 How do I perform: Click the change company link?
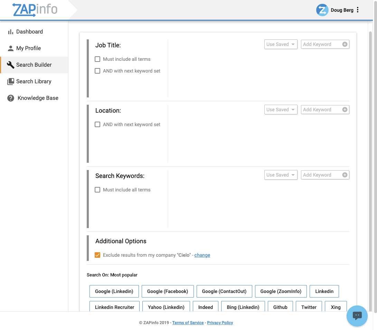click(x=202, y=255)
